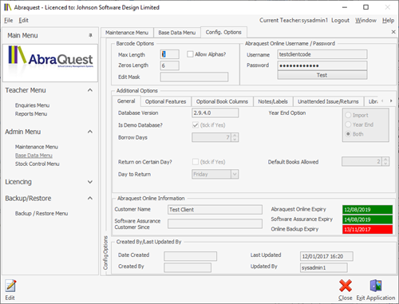Toggle the Allow Alphas checkbox

190,54
